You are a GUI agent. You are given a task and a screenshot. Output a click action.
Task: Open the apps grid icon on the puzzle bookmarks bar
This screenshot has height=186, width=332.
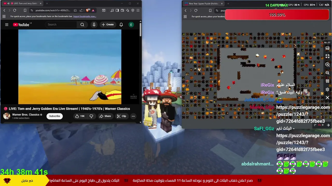pyautogui.click(x=185, y=17)
